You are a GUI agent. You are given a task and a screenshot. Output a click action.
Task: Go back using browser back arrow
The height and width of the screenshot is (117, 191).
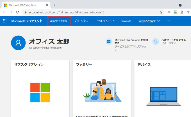click(4, 12)
